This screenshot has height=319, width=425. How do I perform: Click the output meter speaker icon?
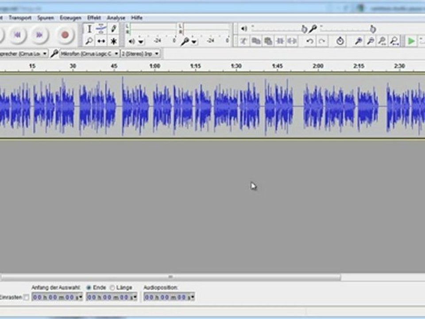point(132,42)
